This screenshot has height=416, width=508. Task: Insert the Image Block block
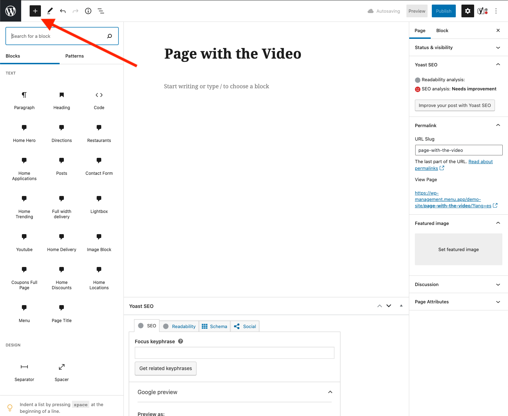tap(99, 242)
